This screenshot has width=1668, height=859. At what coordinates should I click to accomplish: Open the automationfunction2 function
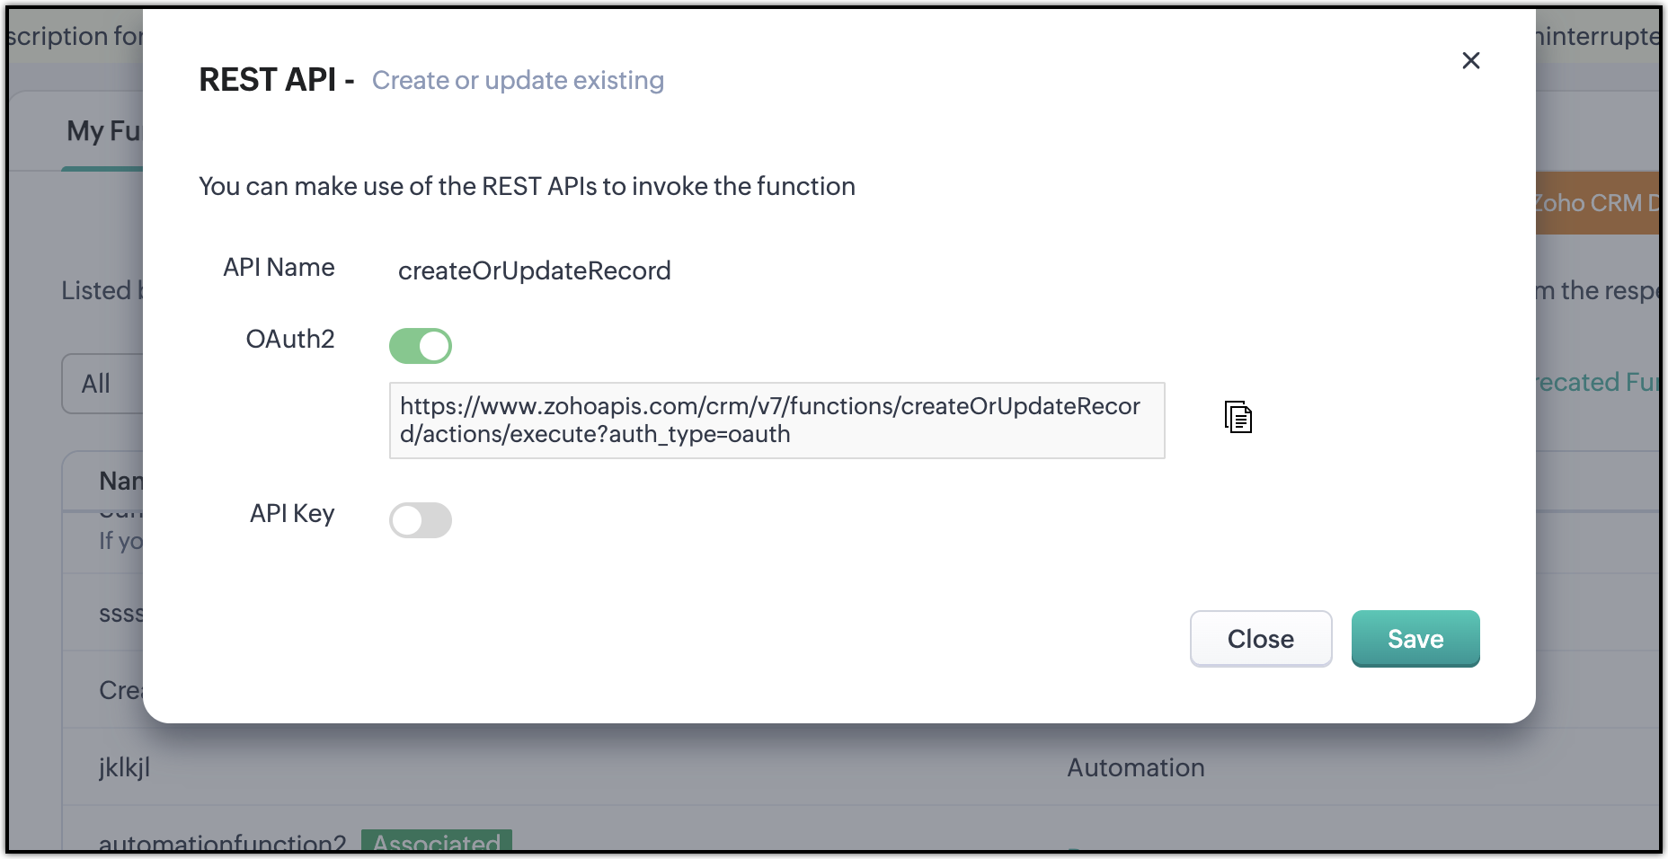pyautogui.click(x=222, y=843)
